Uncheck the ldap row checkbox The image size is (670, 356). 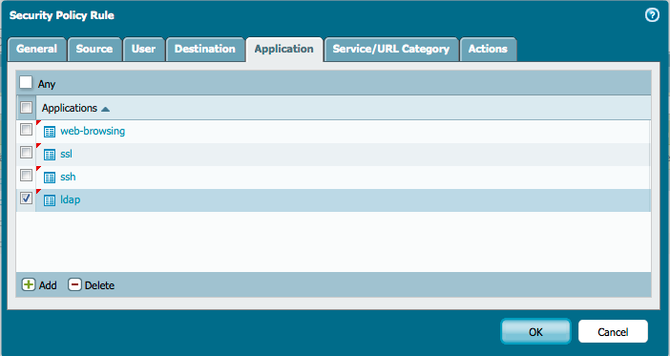click(26, 198)
